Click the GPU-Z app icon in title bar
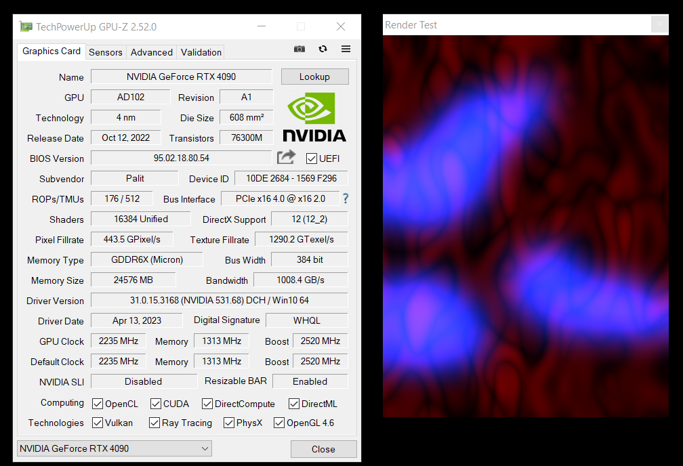This screenshot has width=683, height=466. (26, 26)
